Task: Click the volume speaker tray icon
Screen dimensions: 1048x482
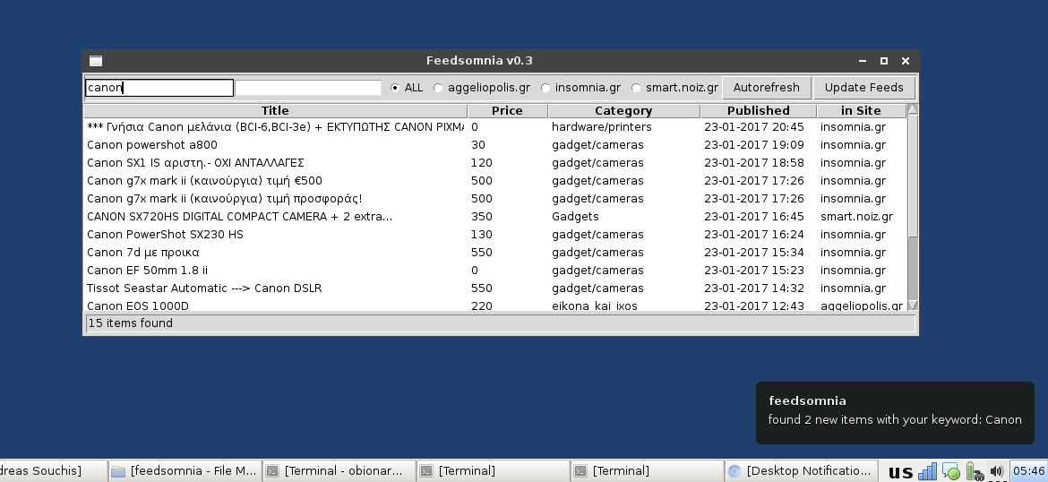Action: point(996,471)
